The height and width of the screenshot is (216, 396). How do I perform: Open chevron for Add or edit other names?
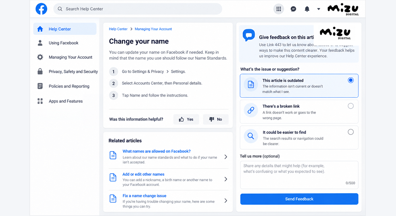(x=226, y=179)
